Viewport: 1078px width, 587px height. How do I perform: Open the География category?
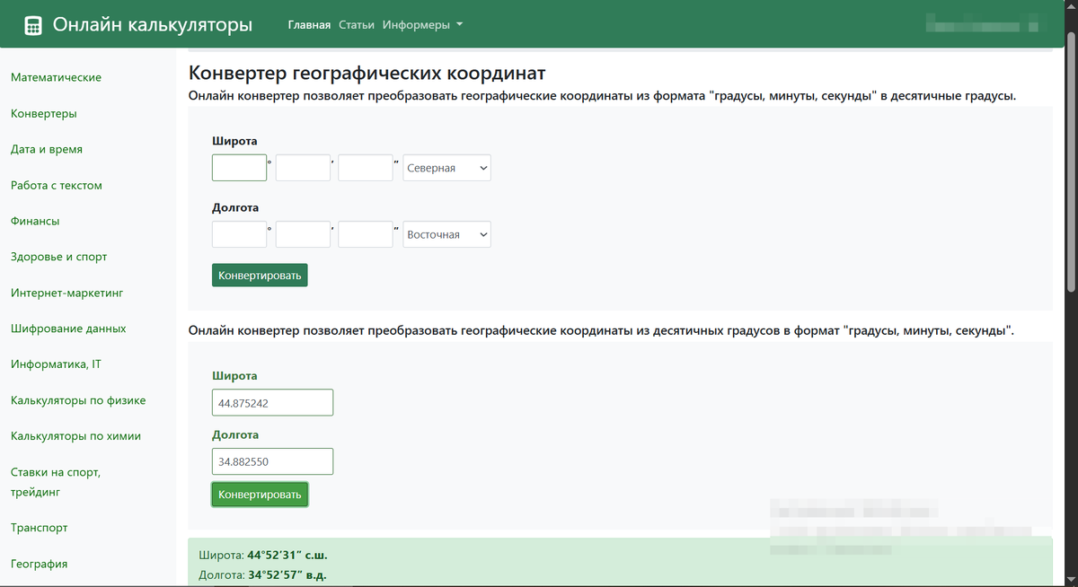(40, 564)
